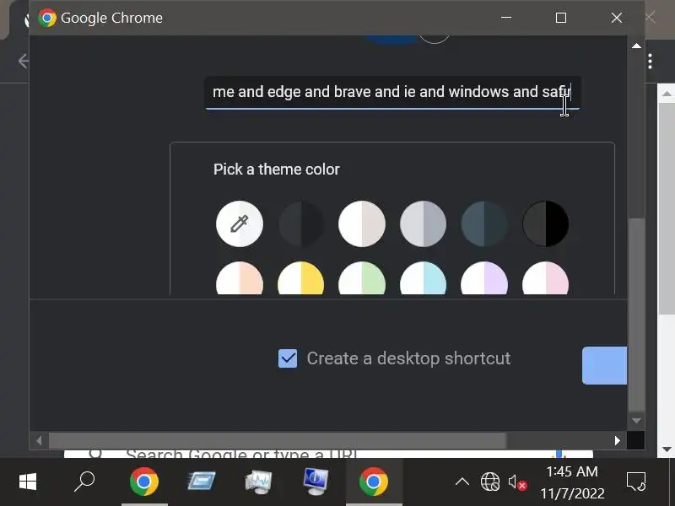Click the background page's scrollbar down arrow
Image resolution: width=675 pixels, height=506 pixels.
click(667, 449)
